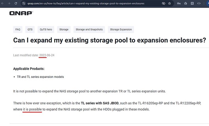The height and width of the screenshot is (126, 209).
Task: Open the QuTS hero tag
Action: coord(46,29)
